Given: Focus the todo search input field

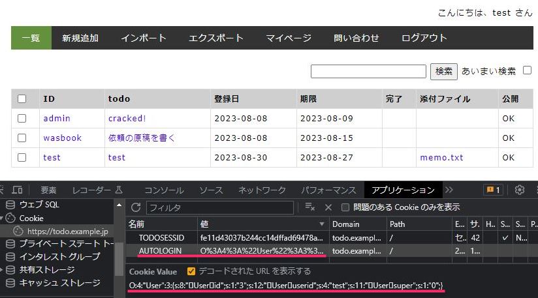Looking at the screenshot, I should pyautogui.click(x=368, y=71).
